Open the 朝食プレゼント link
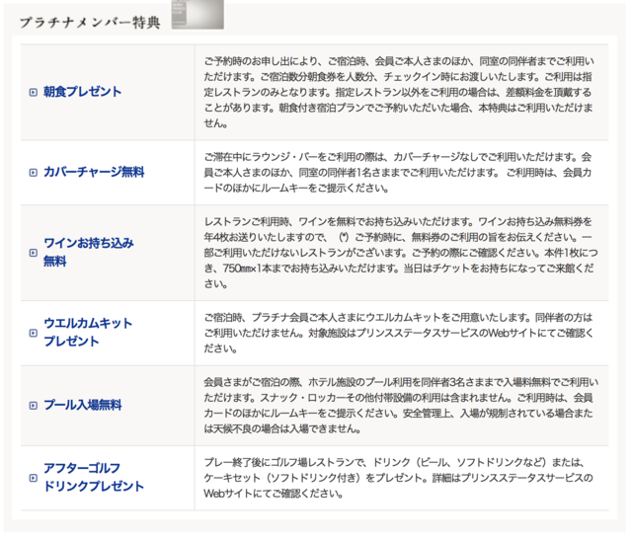 [82, 92]
